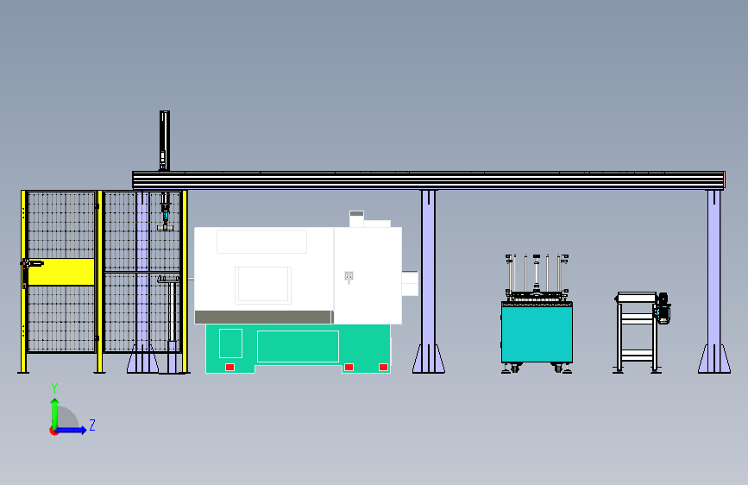Image resolution: width=748 pixels, height=485 pixels.
Task: Select the white conveyor stand frame
Action: 638,333
